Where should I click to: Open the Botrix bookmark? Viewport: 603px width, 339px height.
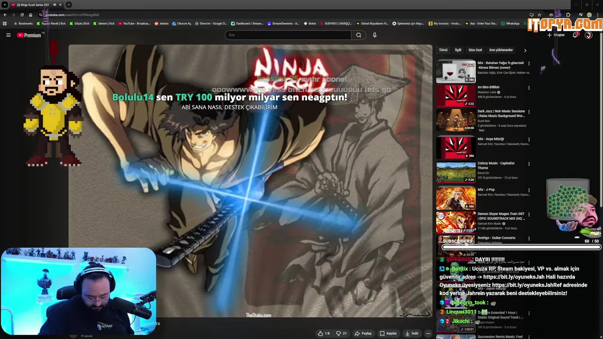coord(310,24)
